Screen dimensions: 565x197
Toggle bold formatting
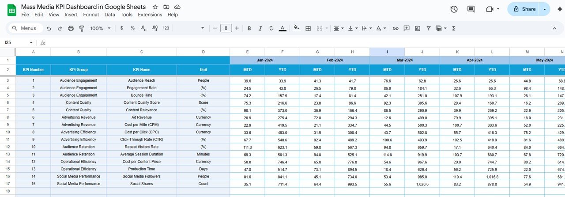(249, 28)
